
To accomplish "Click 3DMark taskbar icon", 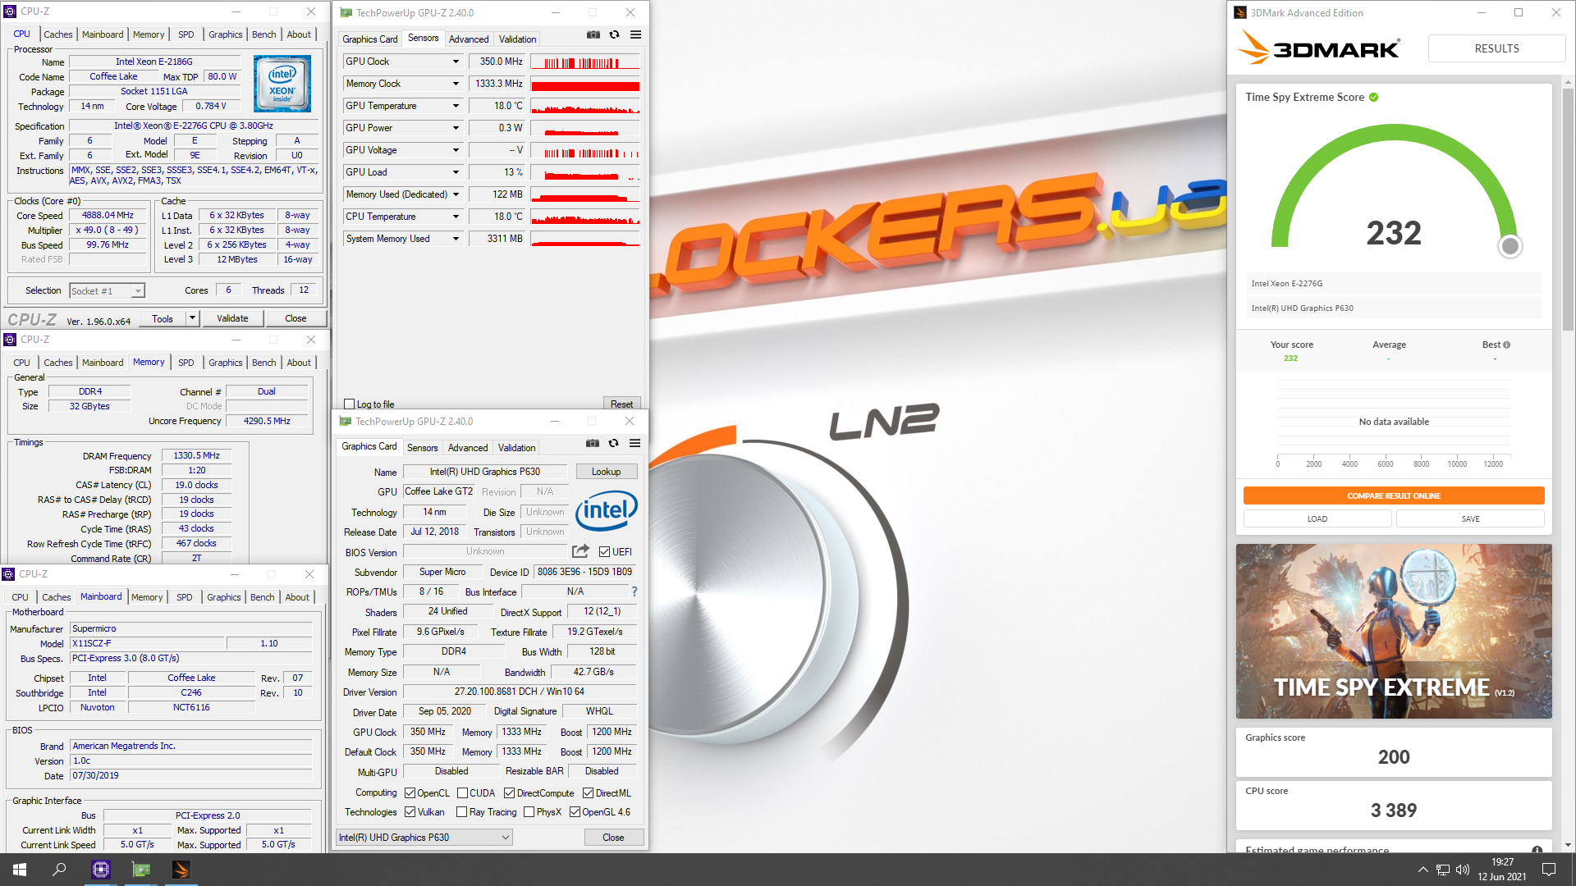I will (x=181, y=870).
